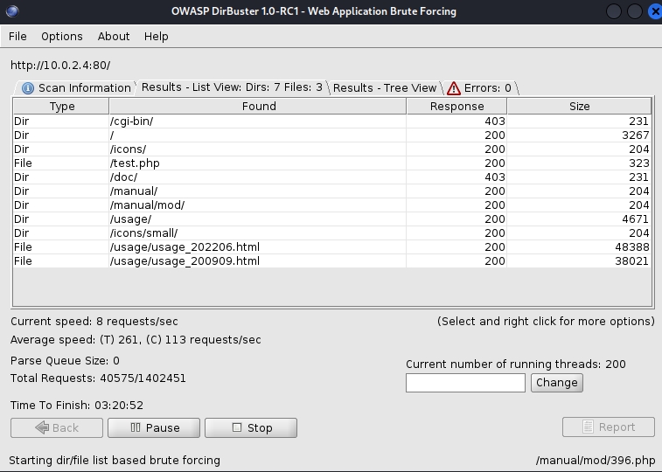Open the Errors tab with warning icon
Screen dimensions: 662x472
pos(479,87)
